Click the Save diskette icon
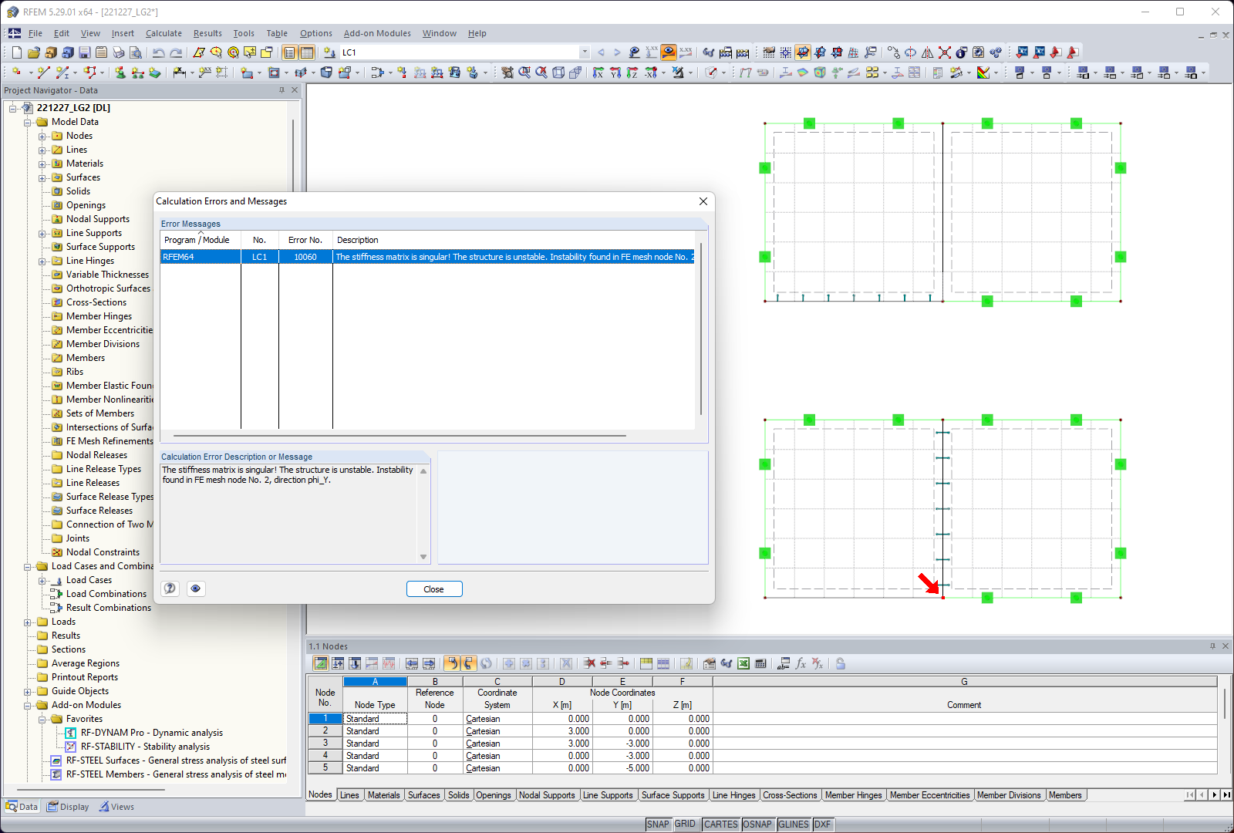 click(85, 52)
